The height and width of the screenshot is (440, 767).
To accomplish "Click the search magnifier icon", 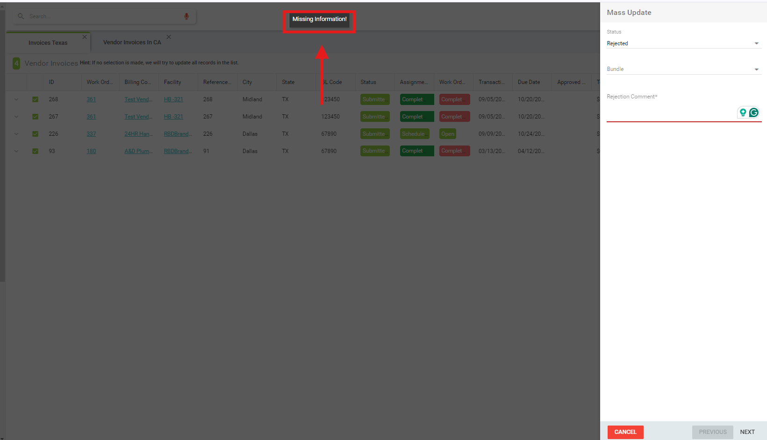I will coord(21,16).
